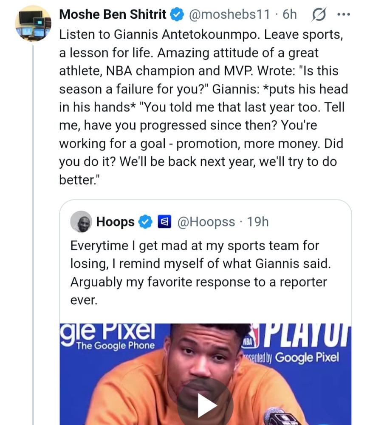Click the 6h tweet timestamp
This screenshot has width=367, height=425.
pos(289,14)
